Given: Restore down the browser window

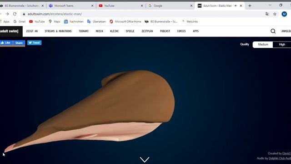Looking at the screenshot, I should (x=281, y=5).
